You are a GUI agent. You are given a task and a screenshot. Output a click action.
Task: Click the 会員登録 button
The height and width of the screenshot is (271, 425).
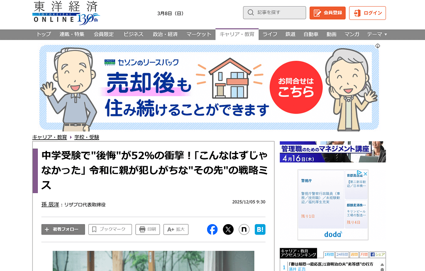coord(327,13)
